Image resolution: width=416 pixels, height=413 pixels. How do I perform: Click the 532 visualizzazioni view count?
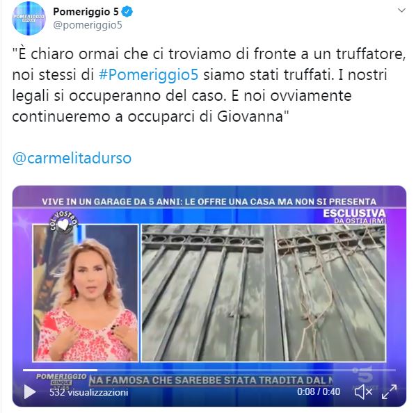(x=89, y=392)
